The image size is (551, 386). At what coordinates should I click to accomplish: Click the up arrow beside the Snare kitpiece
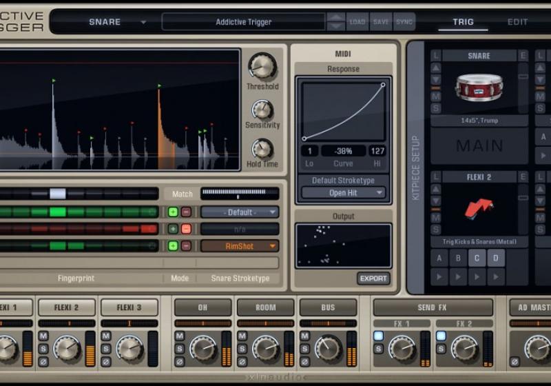tap(436, 68)
